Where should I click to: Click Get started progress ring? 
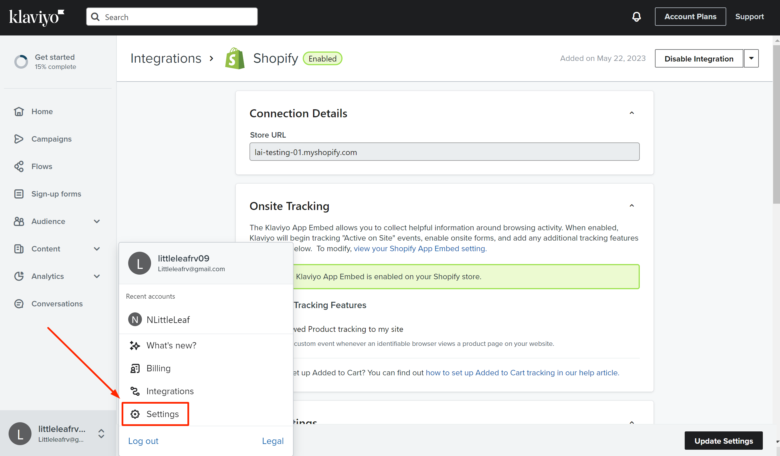click(x=21, y=62)
